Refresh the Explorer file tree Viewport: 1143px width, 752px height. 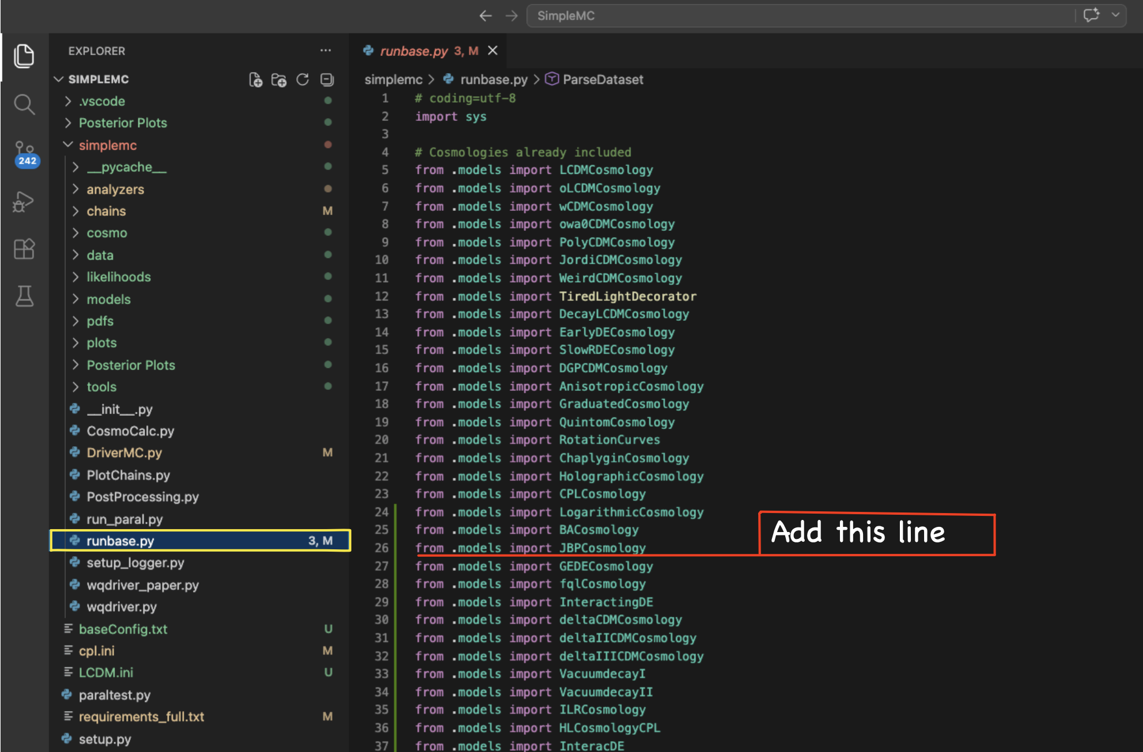click(x=302, y=79)
